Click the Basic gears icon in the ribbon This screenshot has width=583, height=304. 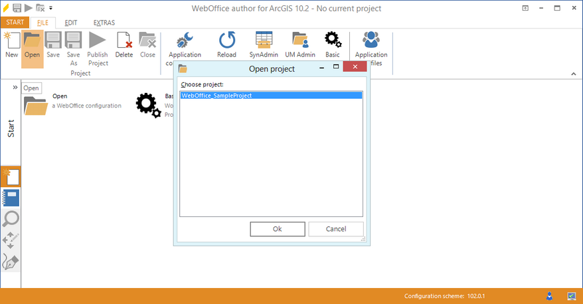pyautogui.click(x=333, y=40)
